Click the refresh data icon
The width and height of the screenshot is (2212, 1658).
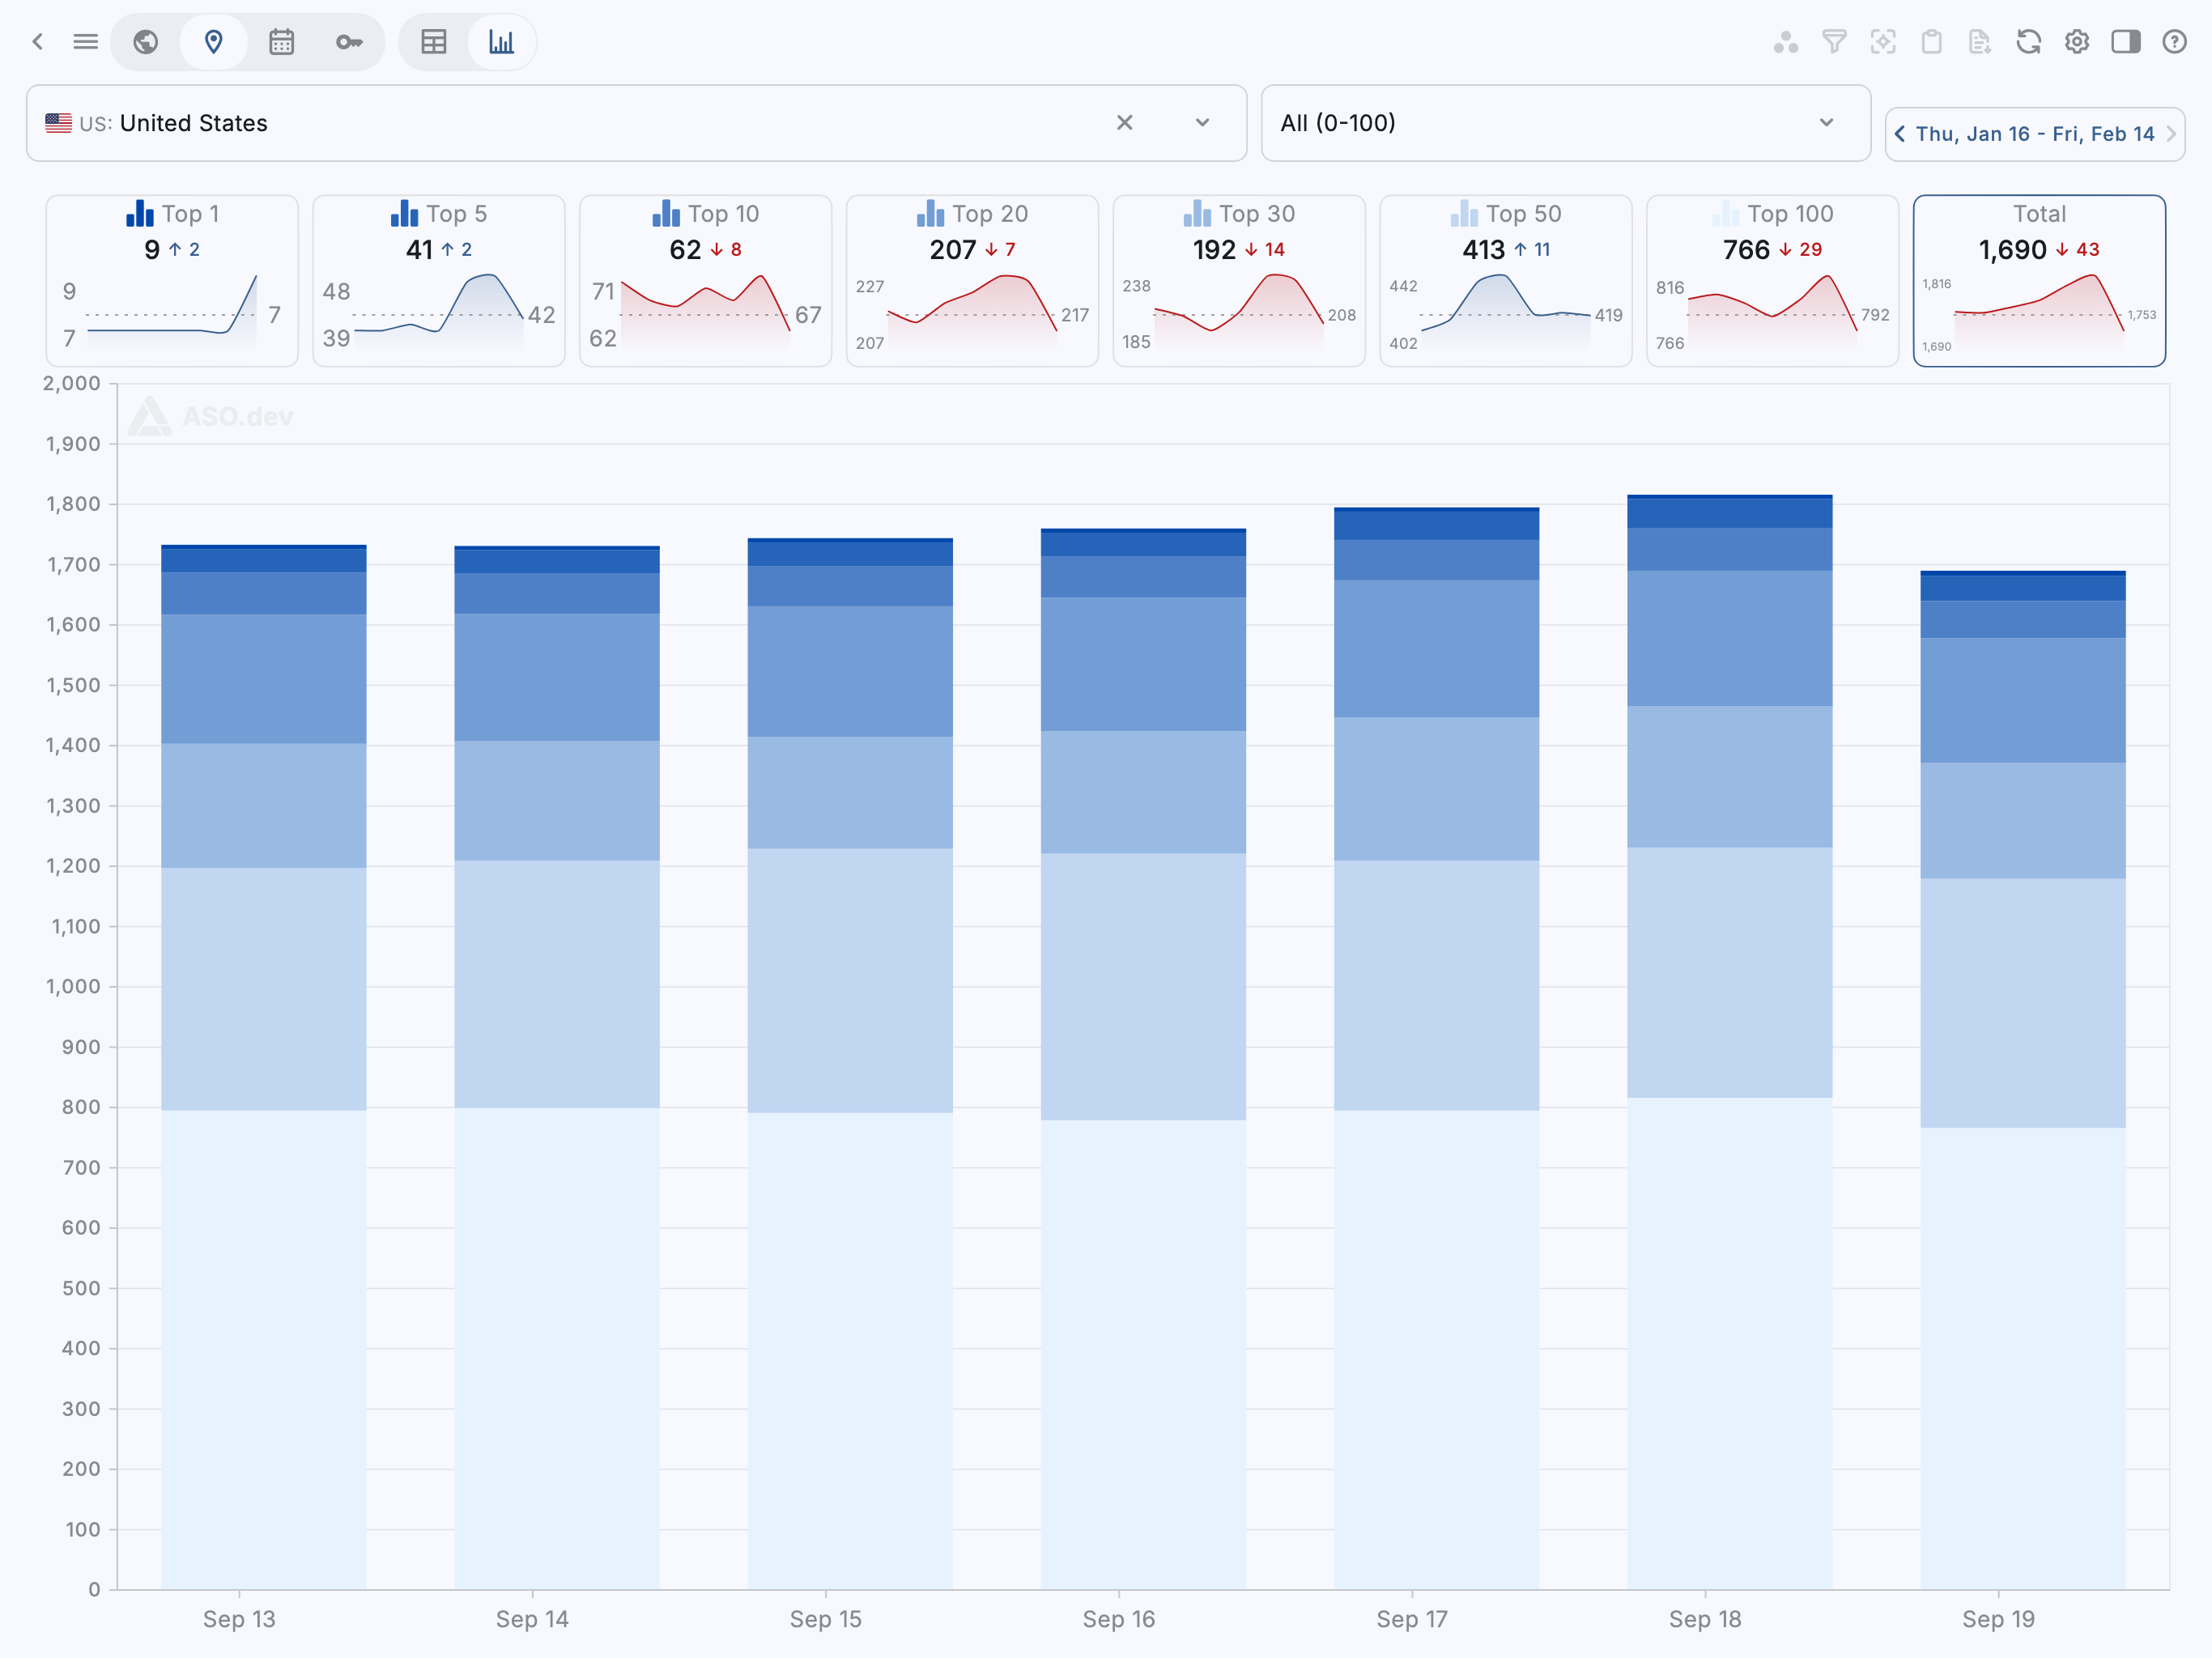2028,42
